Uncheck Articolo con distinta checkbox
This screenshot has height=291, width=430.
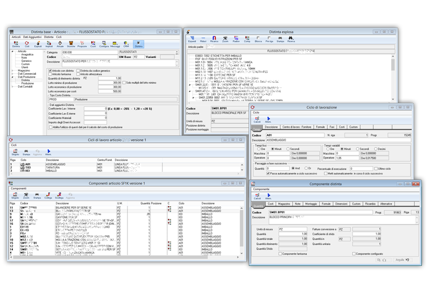click(50, 71)
